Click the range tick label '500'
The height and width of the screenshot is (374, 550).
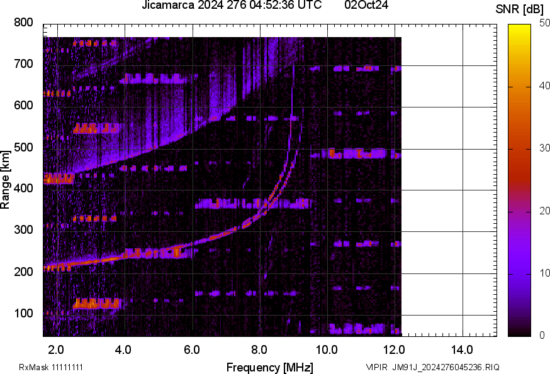[23, 147]
